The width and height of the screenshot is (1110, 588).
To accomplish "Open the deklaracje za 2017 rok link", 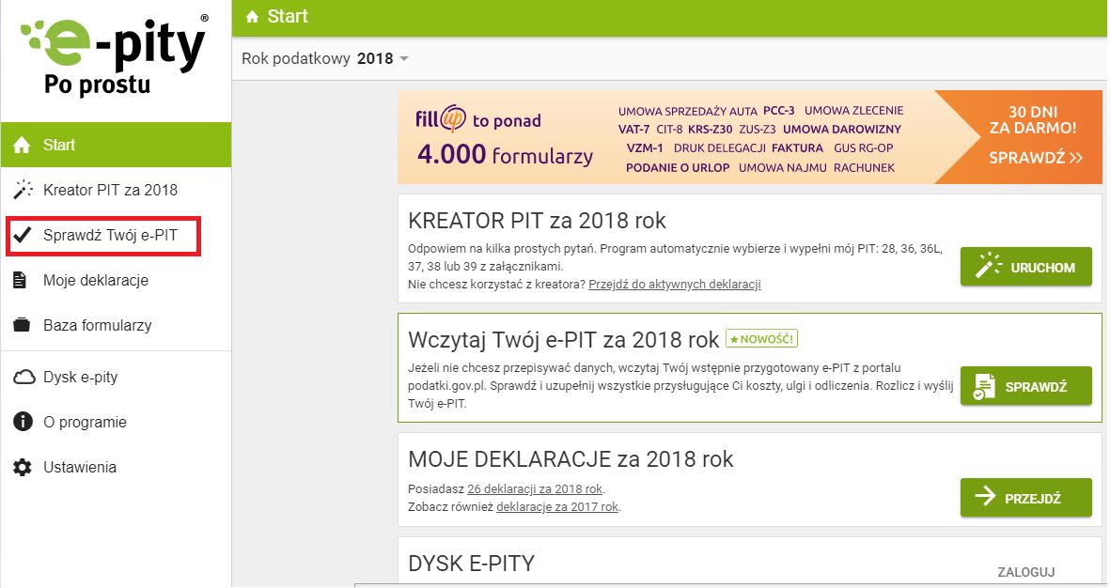I will click(556, 507).
